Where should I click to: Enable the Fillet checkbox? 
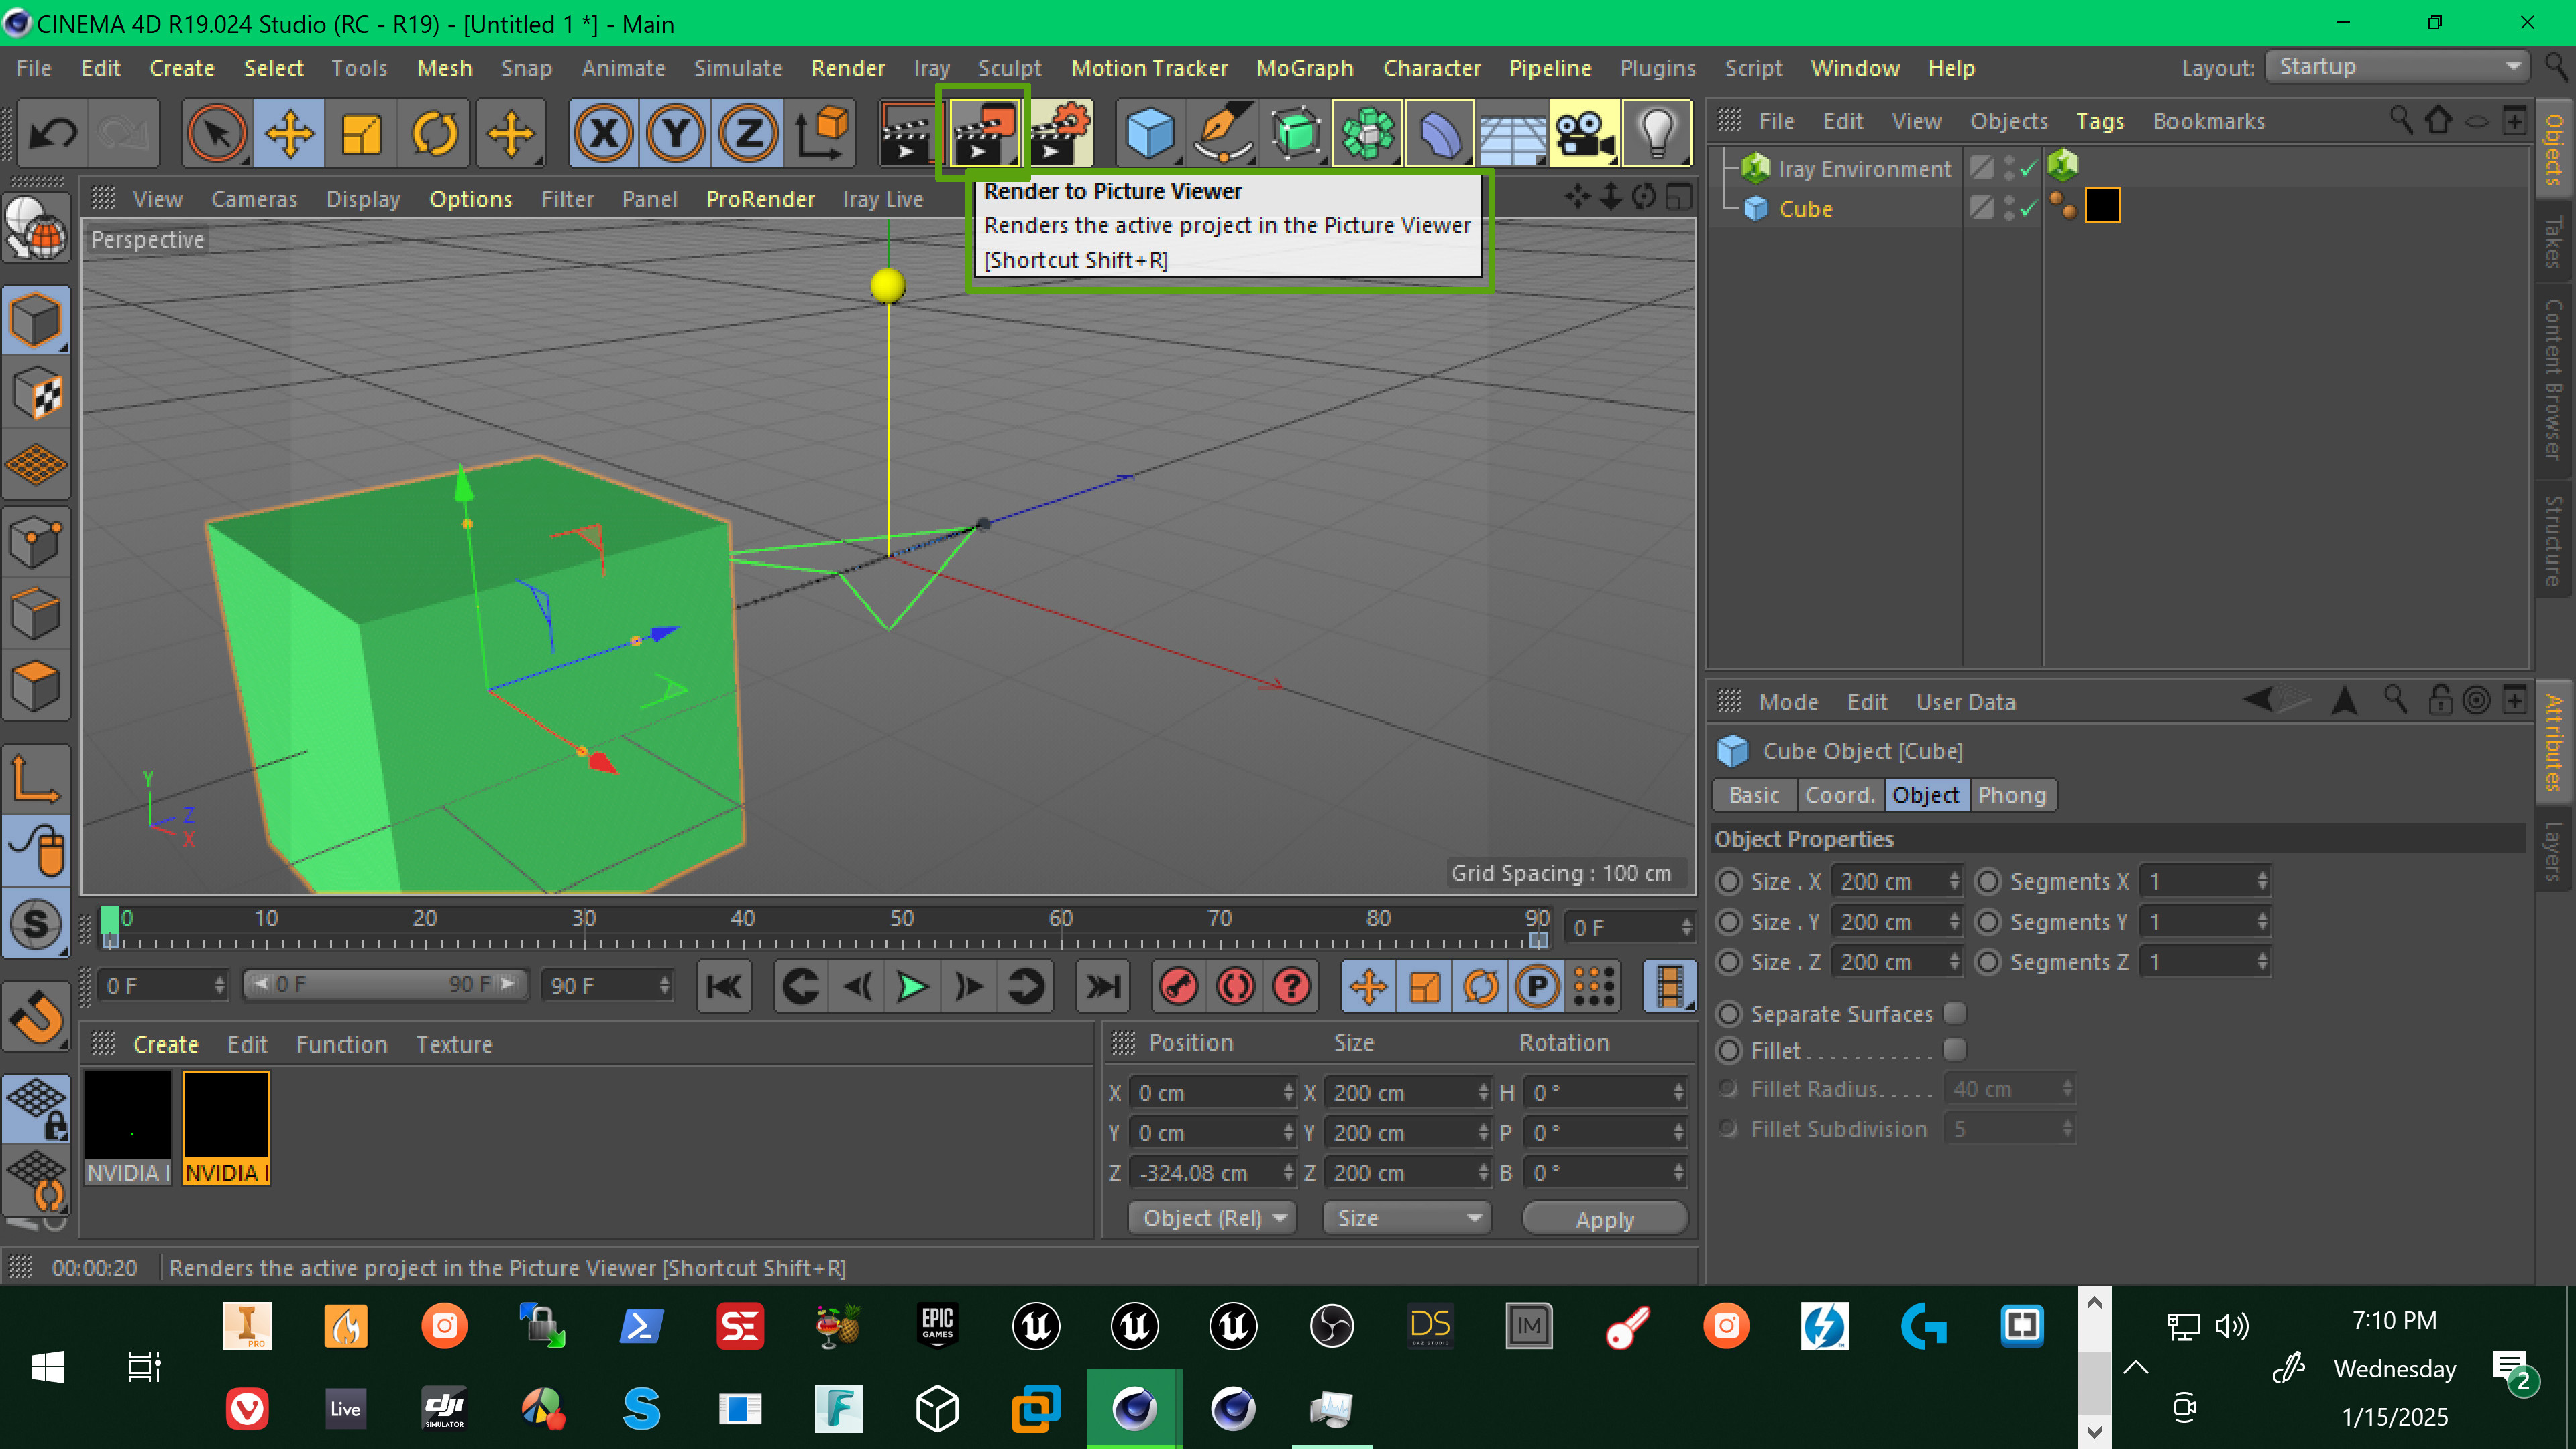click(1954, 1049)
